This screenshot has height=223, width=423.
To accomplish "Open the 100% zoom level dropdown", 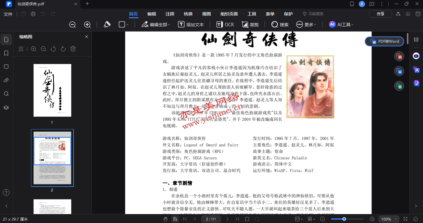I will click(389, 219).
